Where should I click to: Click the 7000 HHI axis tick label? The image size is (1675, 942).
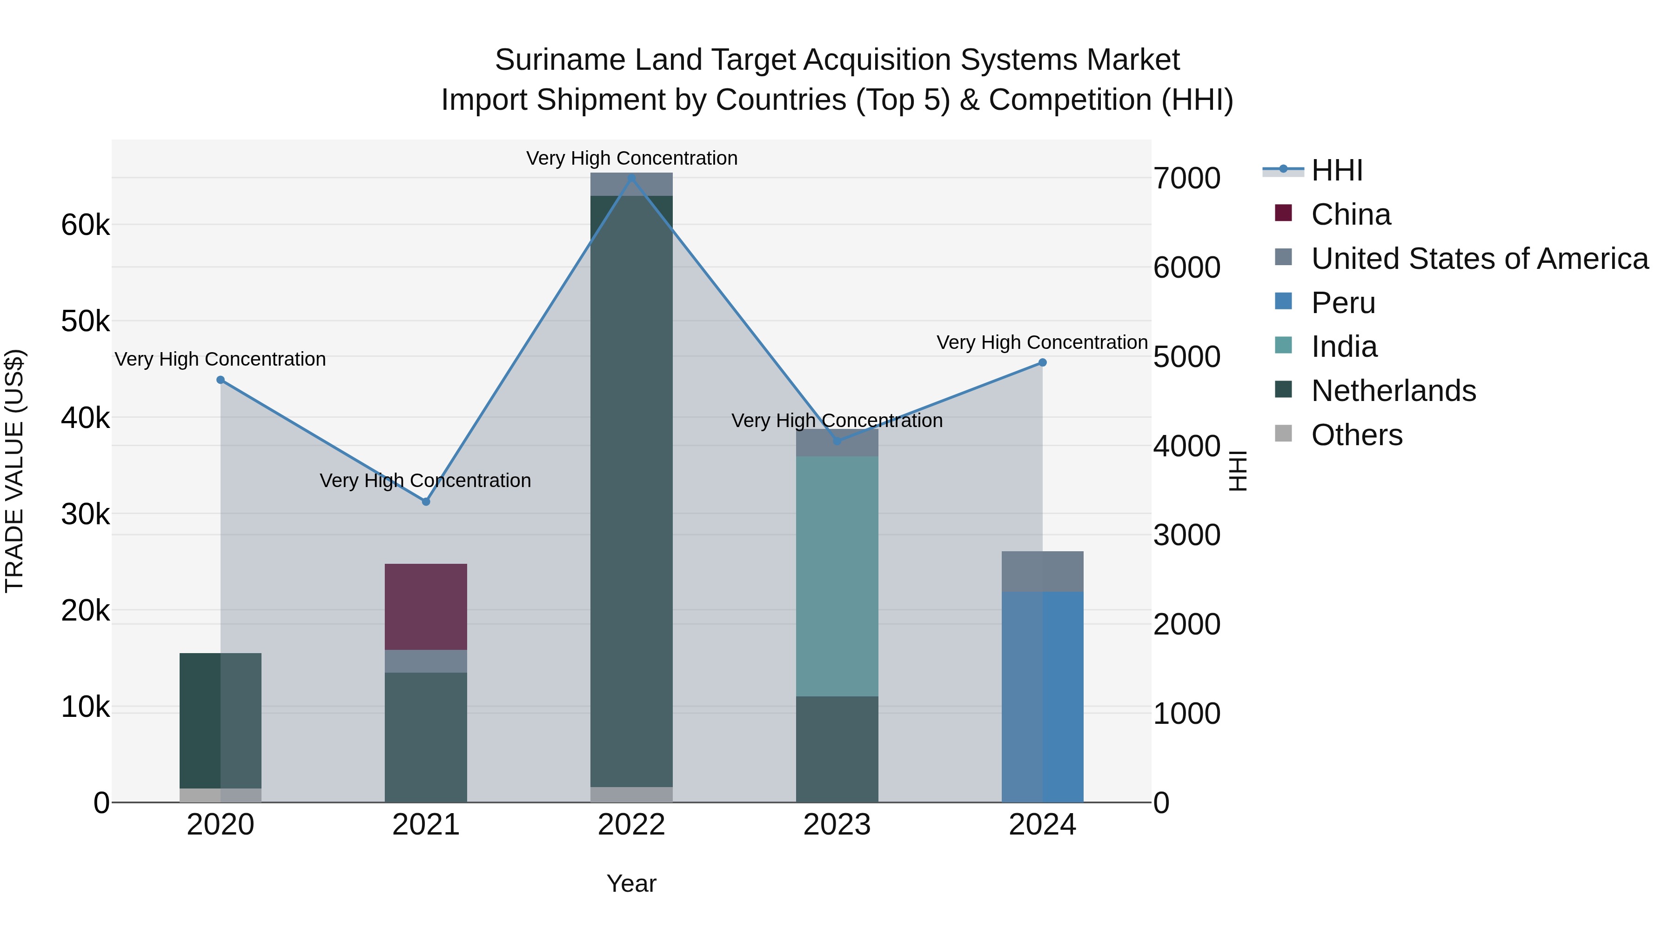1187,179
